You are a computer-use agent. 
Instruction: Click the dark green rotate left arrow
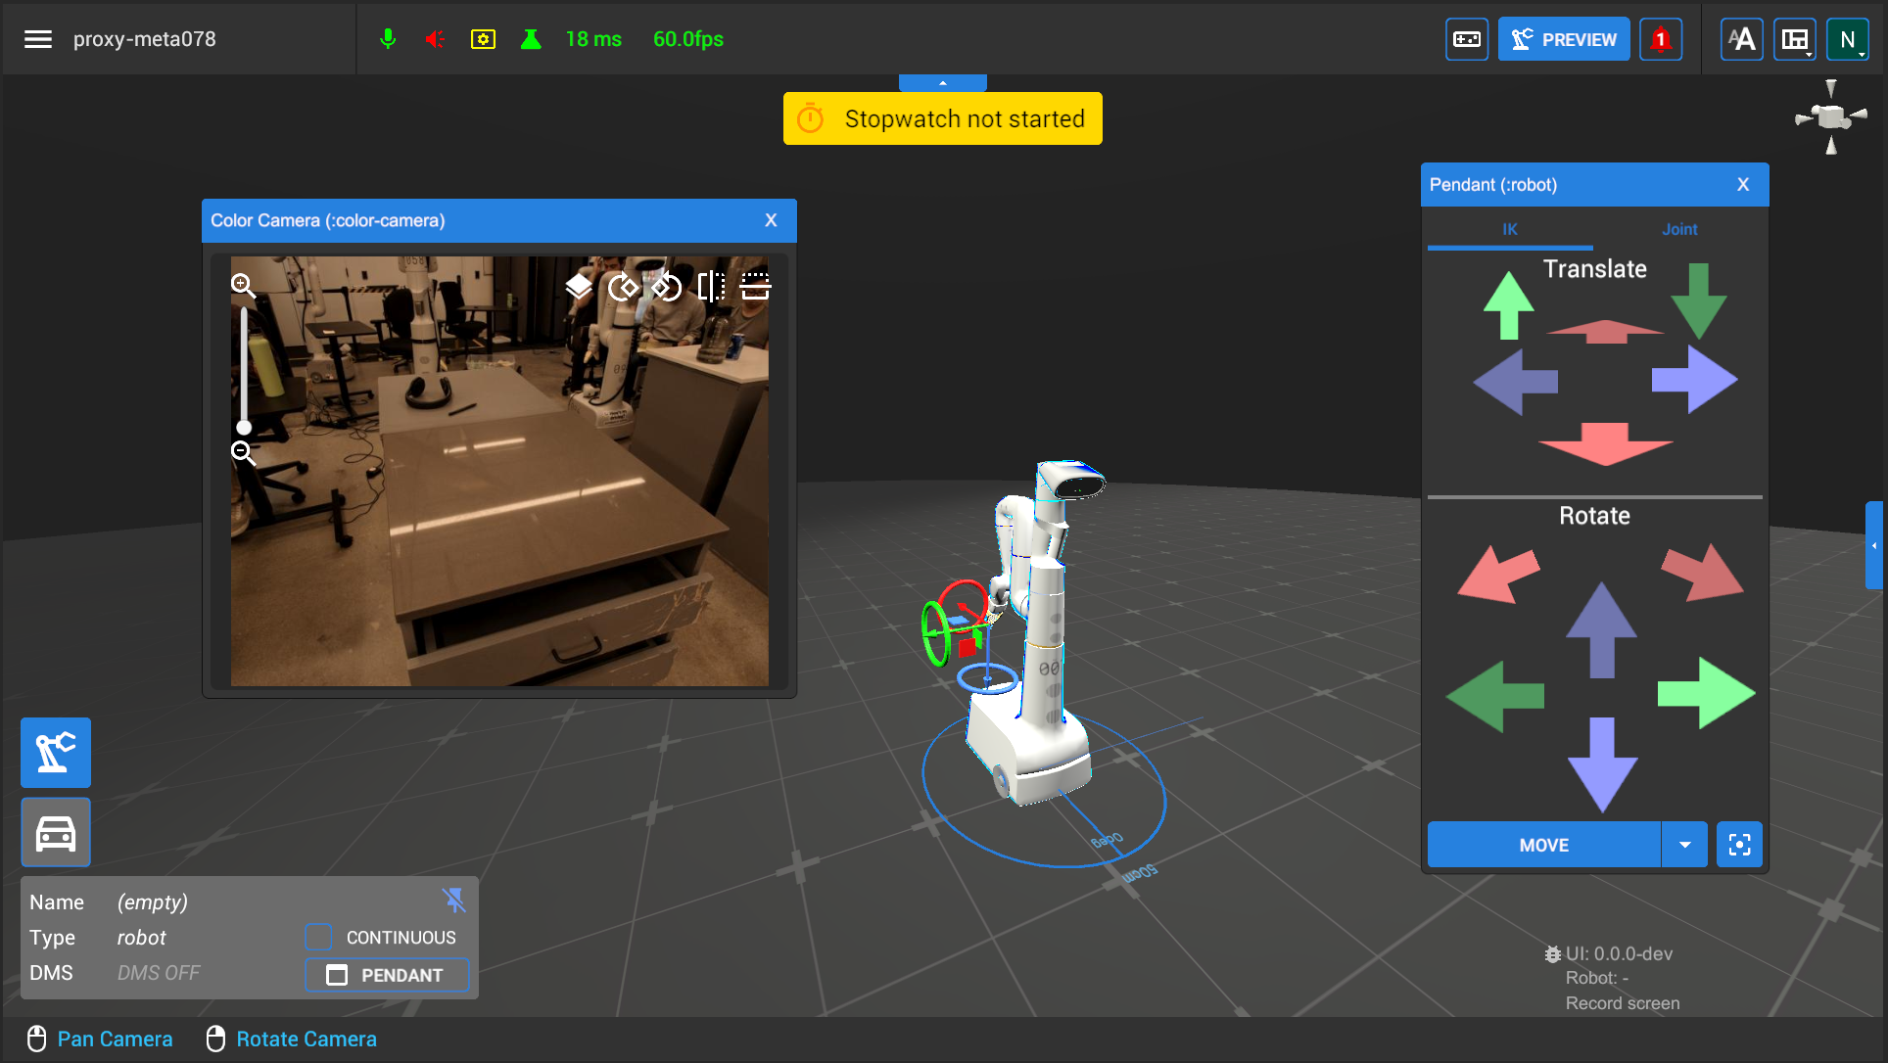click(x=1495, y=696)
